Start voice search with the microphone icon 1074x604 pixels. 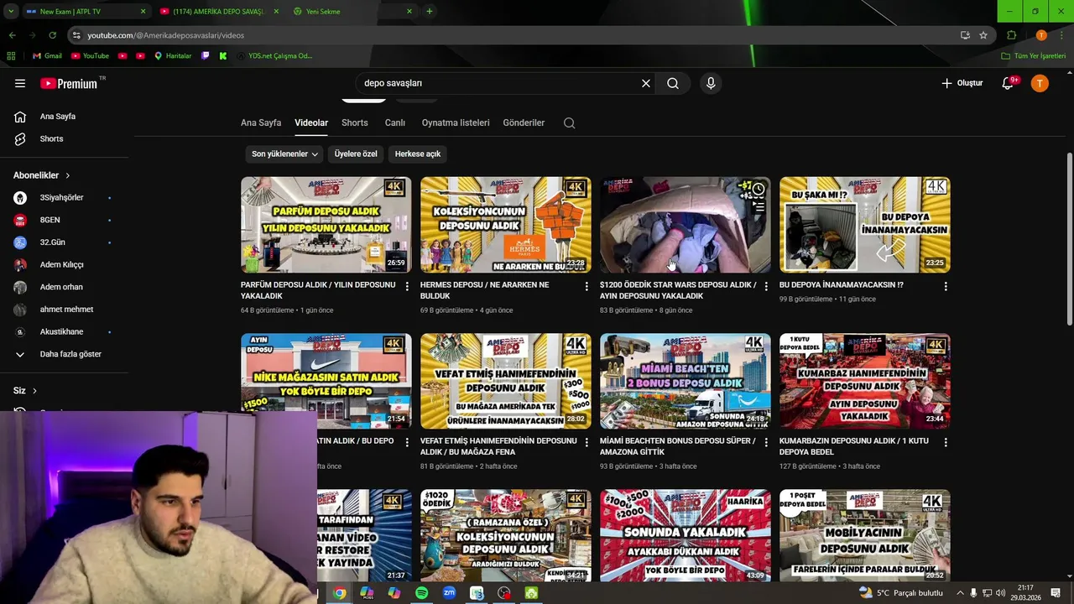(711, 83)
